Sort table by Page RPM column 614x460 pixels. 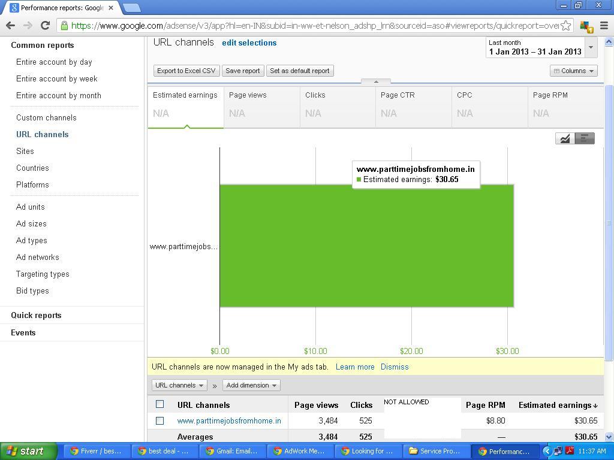point(486,405)
